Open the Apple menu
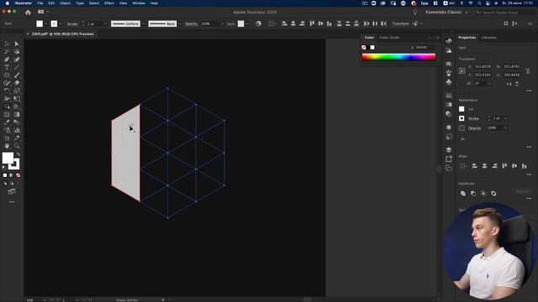The height and width of the screenshot is (302, 538). click(x=8, y=3)
